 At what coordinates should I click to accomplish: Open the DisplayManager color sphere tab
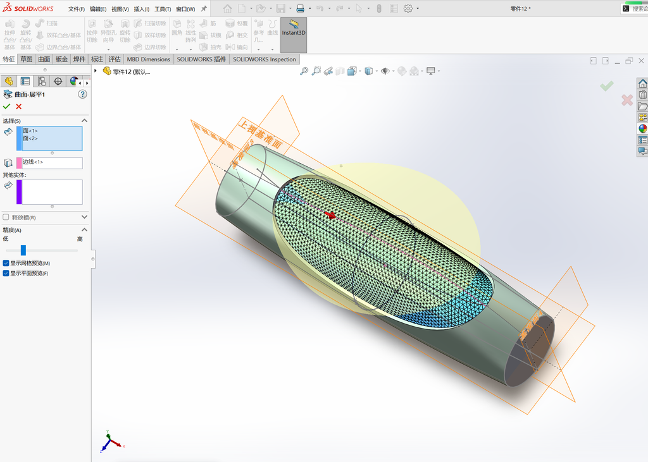click(73, 82)
